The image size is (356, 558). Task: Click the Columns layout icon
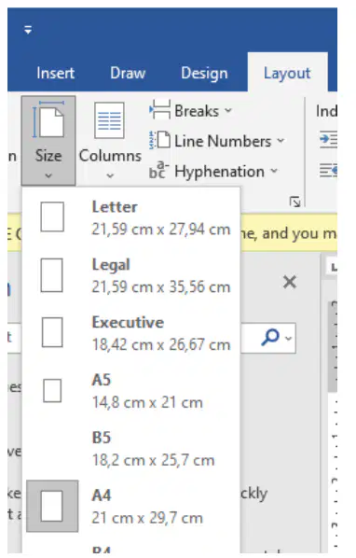[x=109, y=120]
